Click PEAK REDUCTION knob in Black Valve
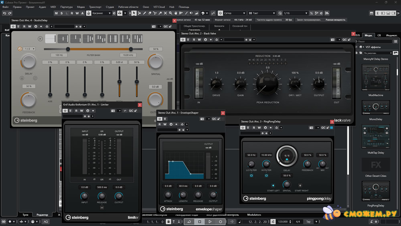This screenshot has width=401, height=226. point(267,84)
